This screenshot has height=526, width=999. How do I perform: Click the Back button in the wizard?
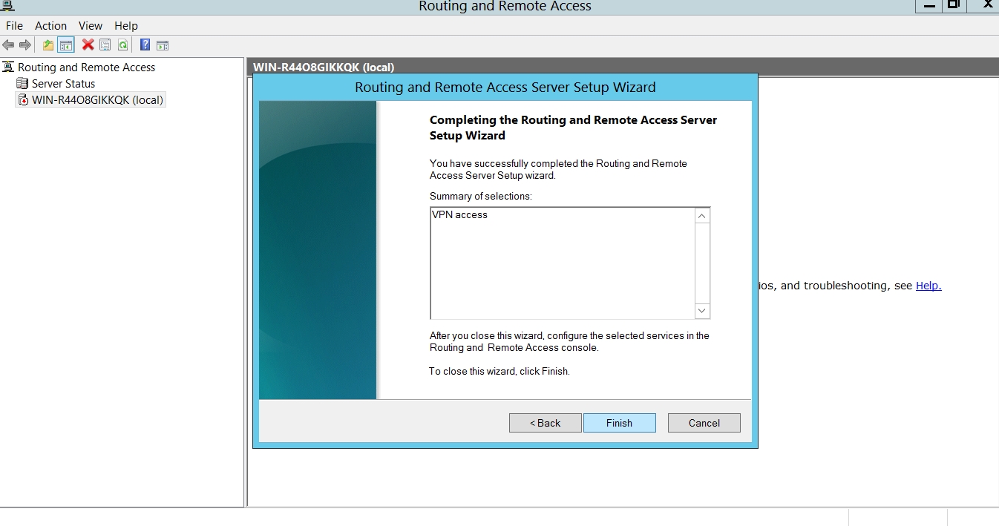[545, 423]
